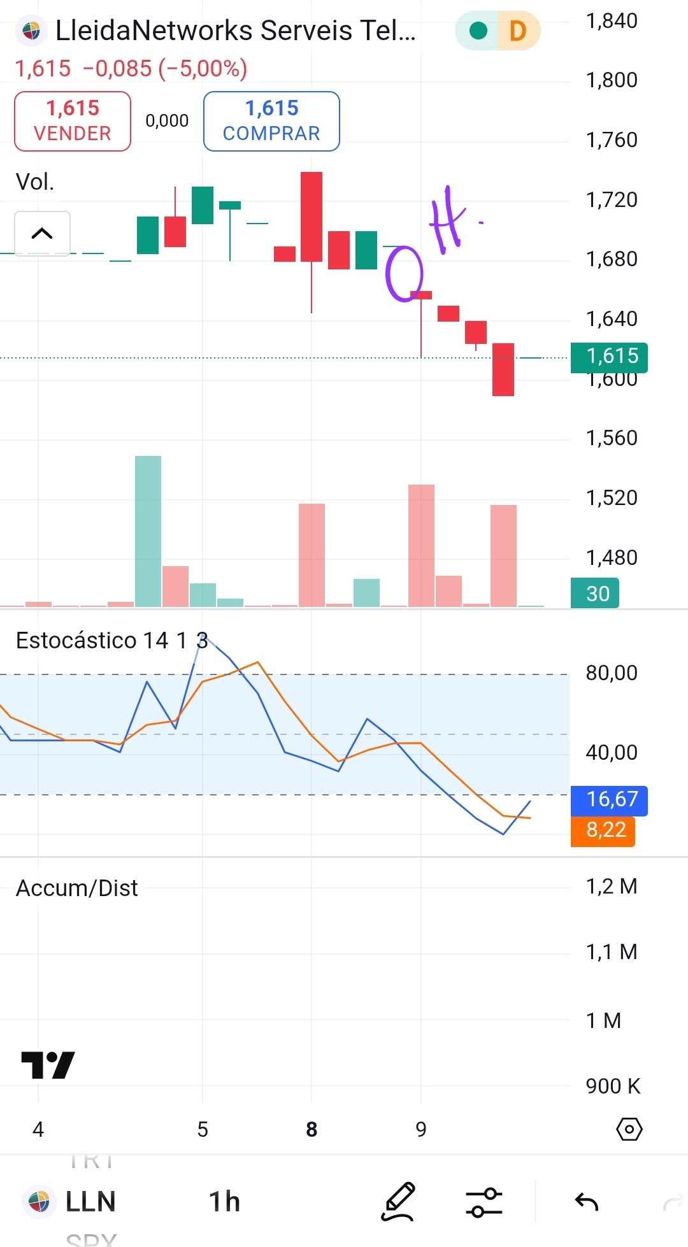Tap the 1,720 price axis label
This screenshot has width=688, height=1247.
(x=612, y=200)
